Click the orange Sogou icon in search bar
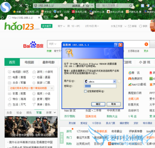155x148 pixels. point(146,44)
